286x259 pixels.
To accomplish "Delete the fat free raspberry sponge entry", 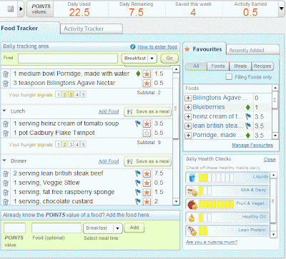I will click(x=6, y=193).
